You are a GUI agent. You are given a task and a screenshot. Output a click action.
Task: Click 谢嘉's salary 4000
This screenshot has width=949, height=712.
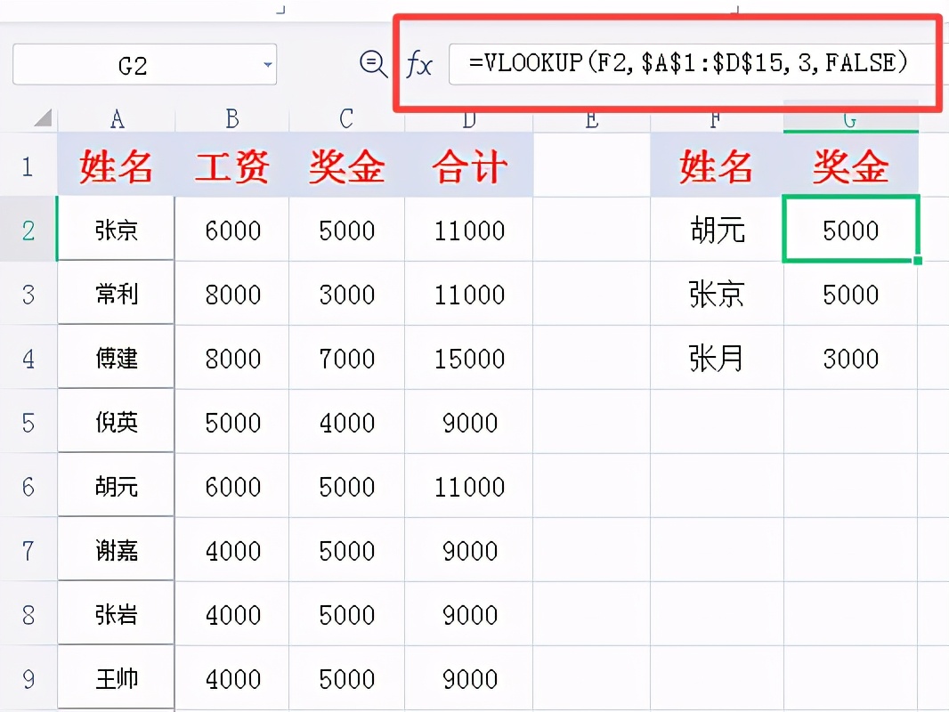(x=232, y=551)
